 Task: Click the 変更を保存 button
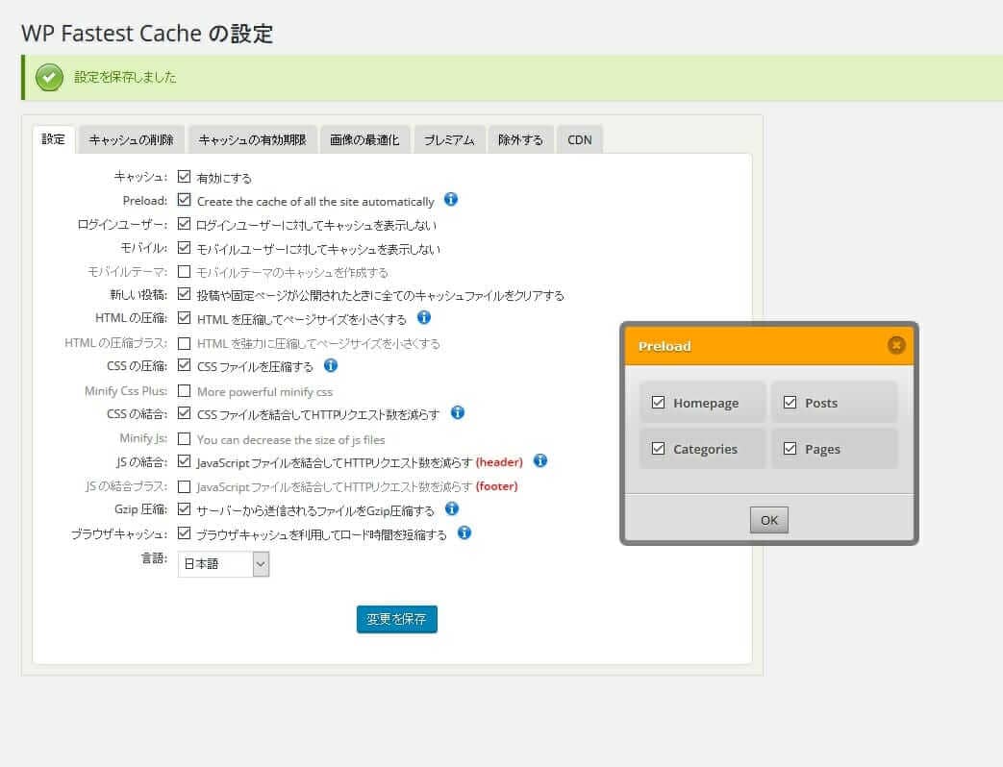click(396, 619)
